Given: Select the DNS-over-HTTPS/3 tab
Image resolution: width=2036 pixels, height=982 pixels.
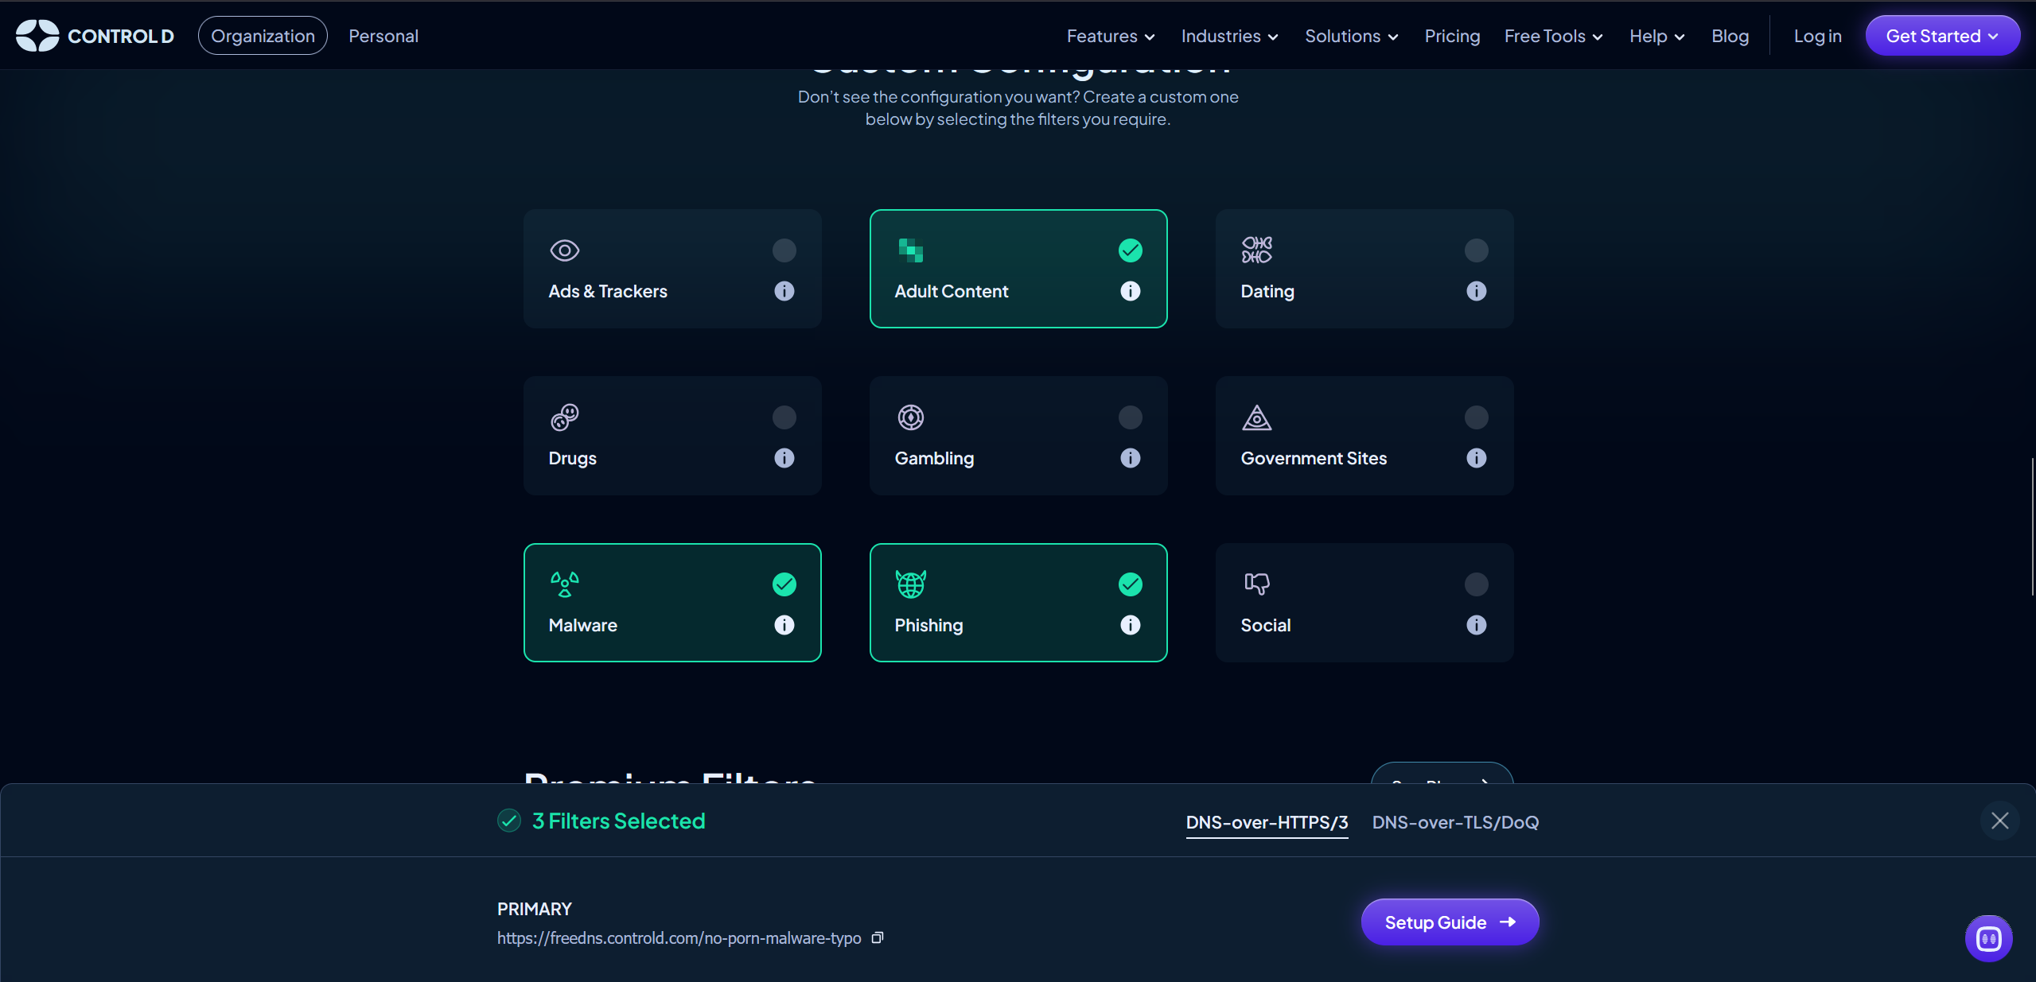Looking at the screenshot, I should point(1267,822).
